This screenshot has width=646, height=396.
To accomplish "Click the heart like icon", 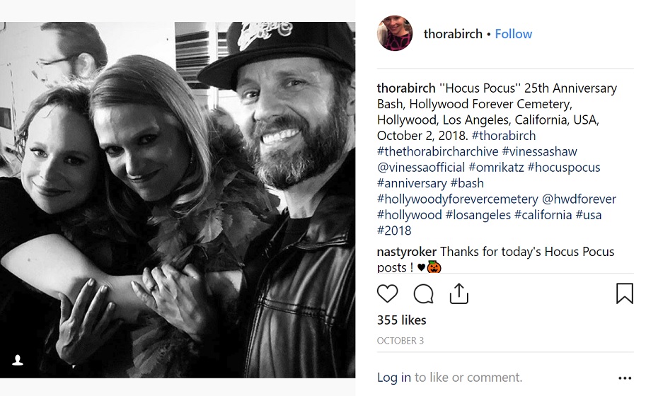I will (x=387, y=293).
